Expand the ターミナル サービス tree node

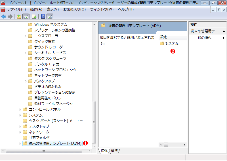point(26,53)
